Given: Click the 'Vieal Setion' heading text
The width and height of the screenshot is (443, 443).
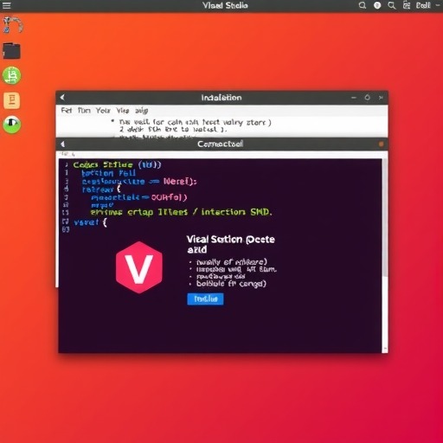Looking at the screenshot, I should [230, 244].
